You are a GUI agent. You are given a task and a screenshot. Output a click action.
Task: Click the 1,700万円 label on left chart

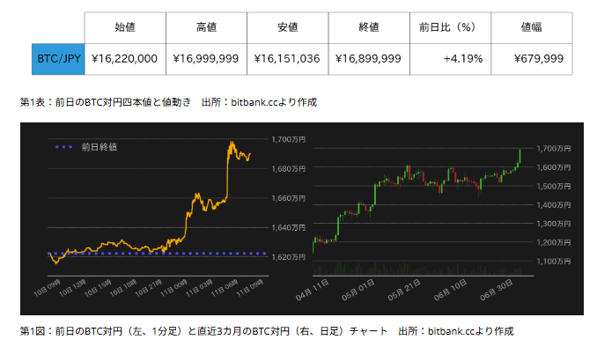(x=288, y=140)
